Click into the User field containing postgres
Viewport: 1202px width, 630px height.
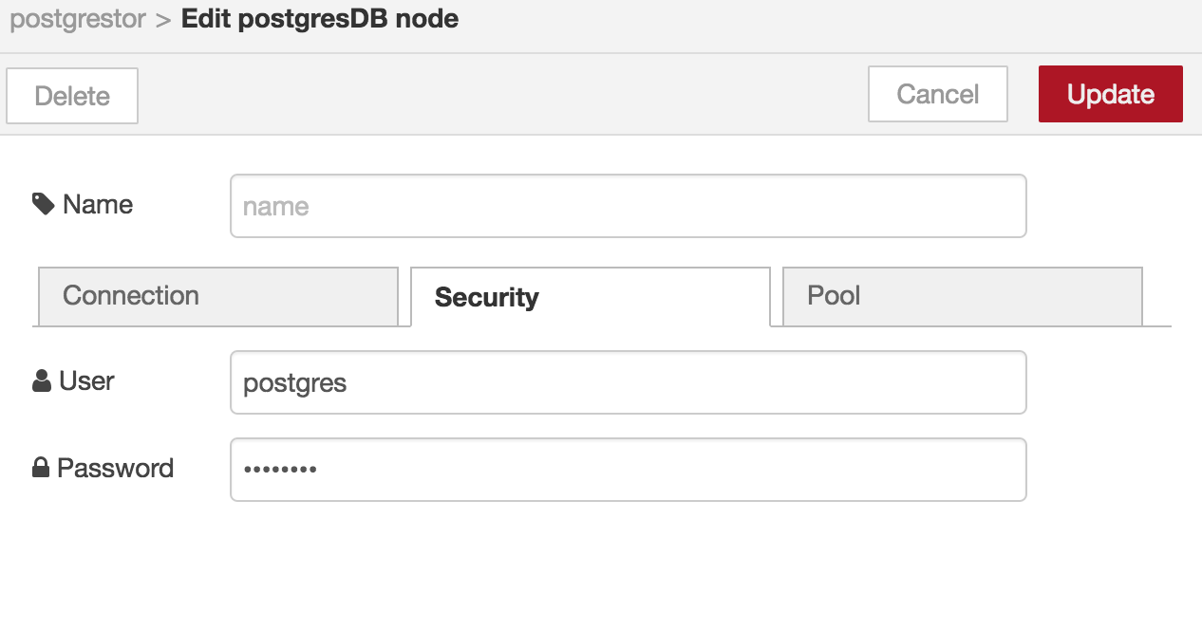coord(628,382)
